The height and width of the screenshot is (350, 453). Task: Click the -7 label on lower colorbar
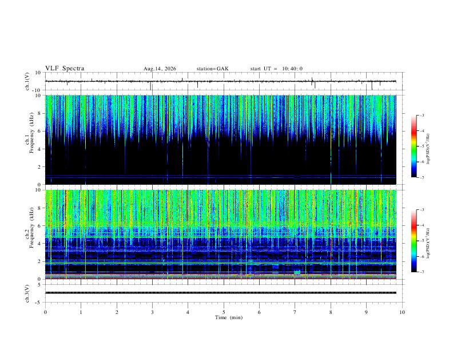pos(422,272)
